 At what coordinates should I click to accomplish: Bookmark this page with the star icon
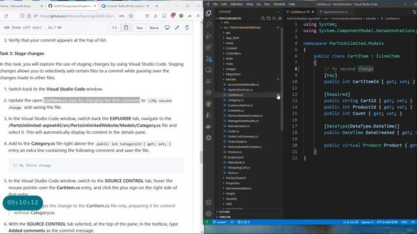point(131,16)
